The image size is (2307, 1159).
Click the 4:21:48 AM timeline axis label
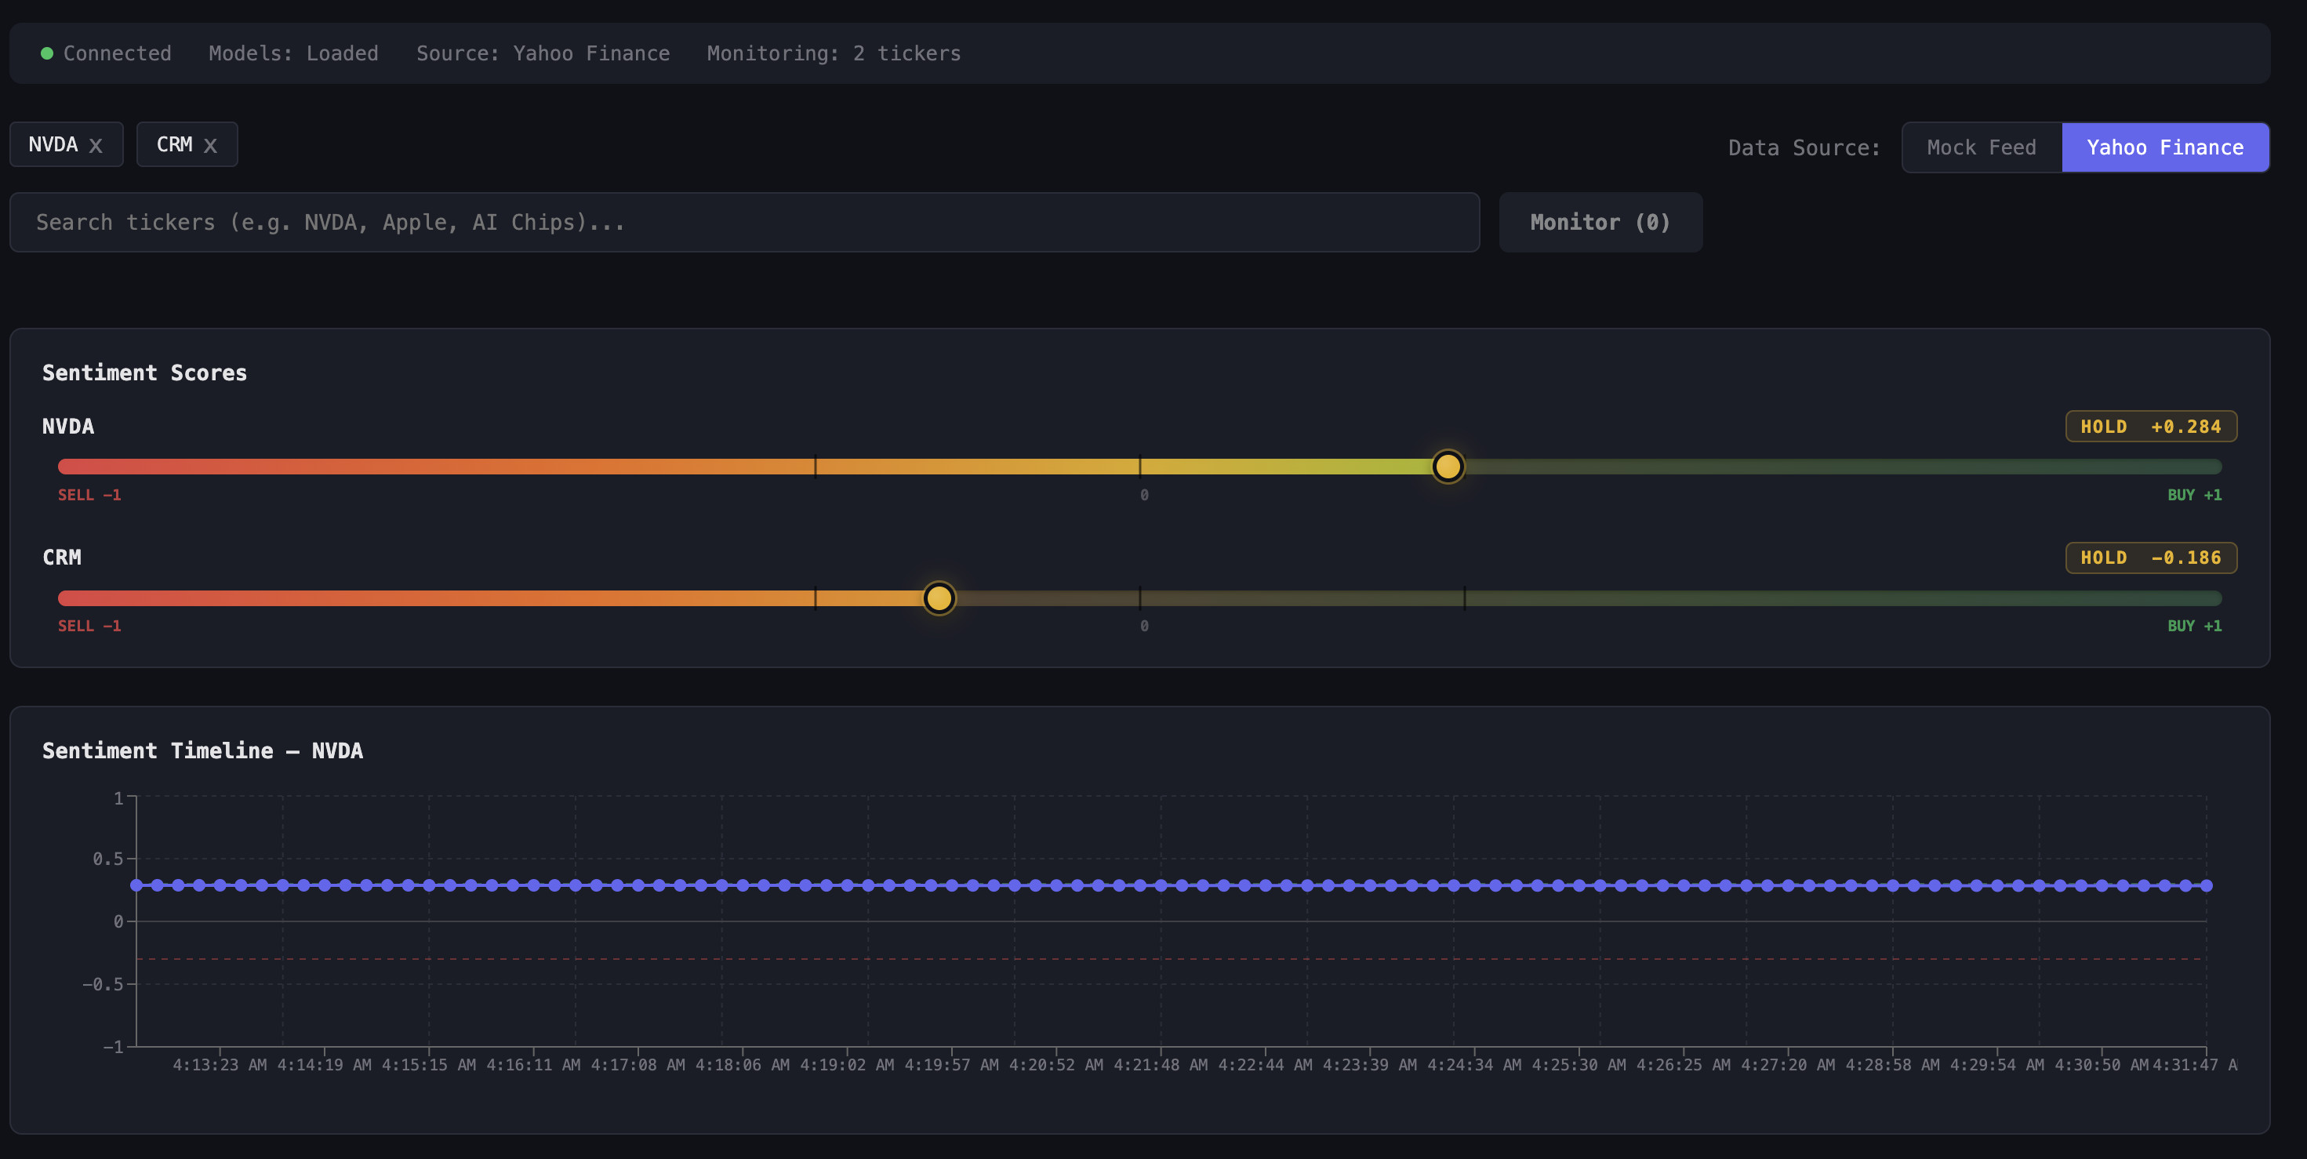1160,1065
